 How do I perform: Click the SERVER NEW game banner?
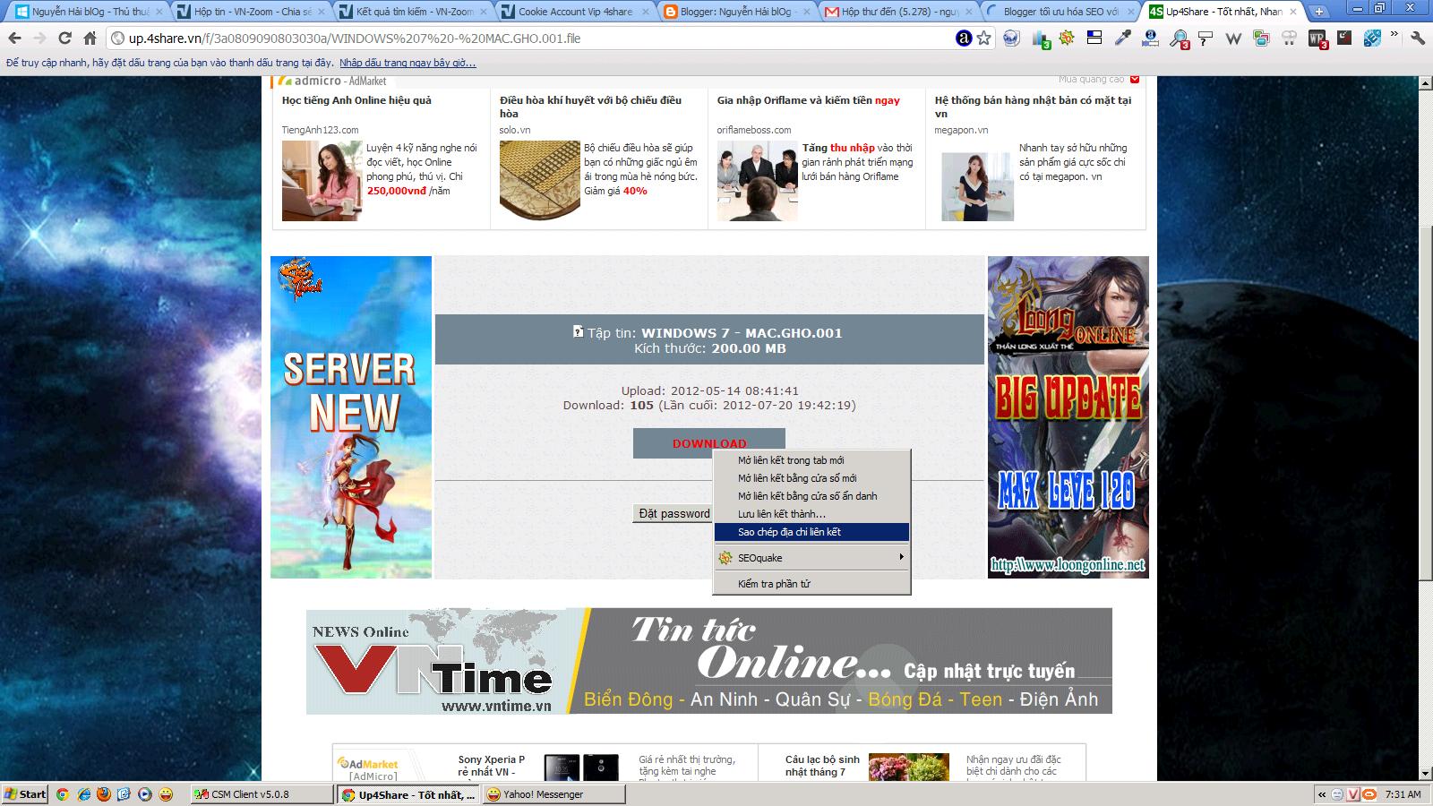click(x=351, y=417)
